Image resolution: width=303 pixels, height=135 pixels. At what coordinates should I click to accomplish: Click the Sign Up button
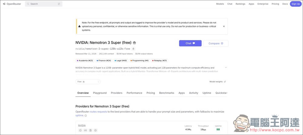click(296, 4)
